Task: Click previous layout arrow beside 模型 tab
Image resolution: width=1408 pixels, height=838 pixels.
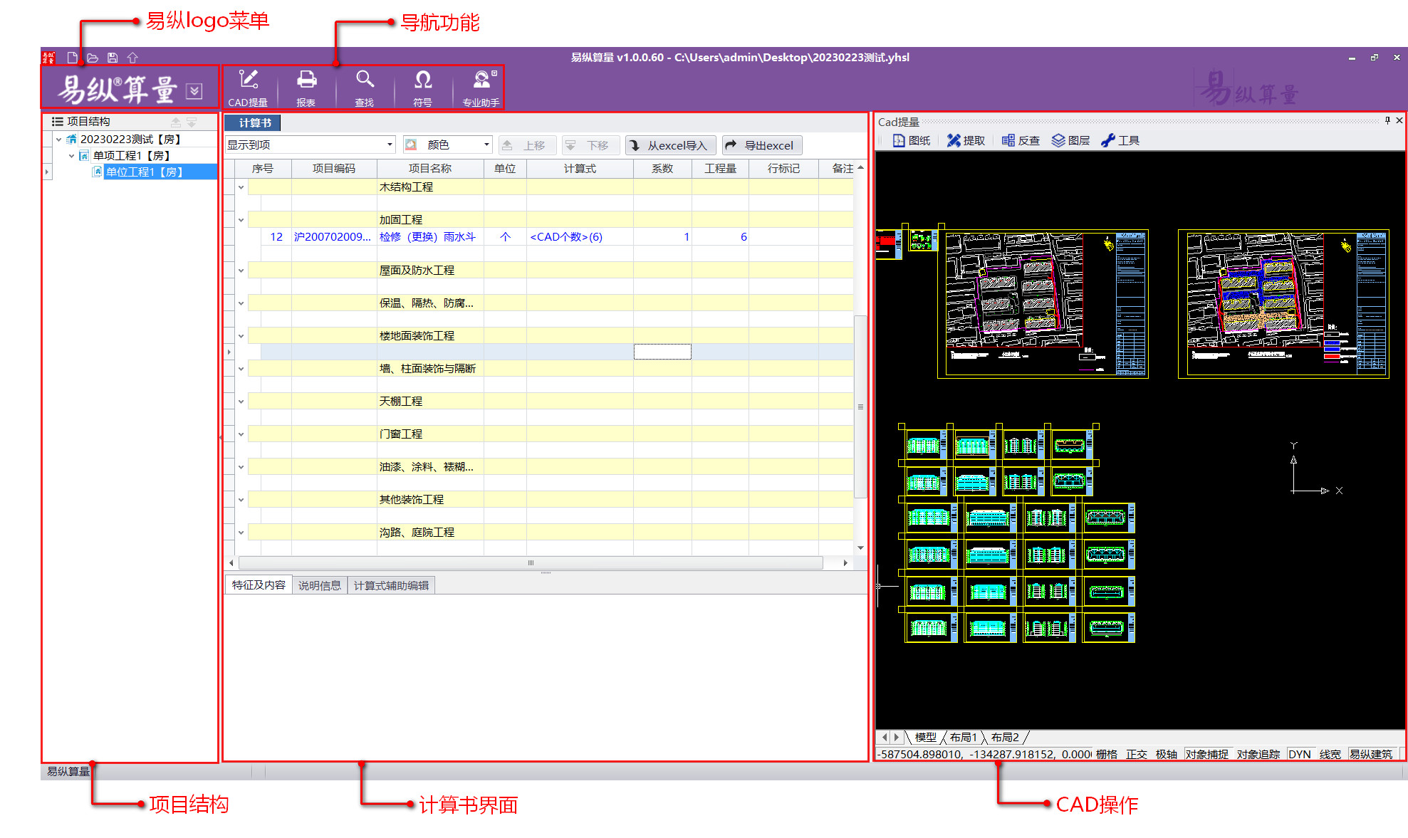Action: click(885, 738)
